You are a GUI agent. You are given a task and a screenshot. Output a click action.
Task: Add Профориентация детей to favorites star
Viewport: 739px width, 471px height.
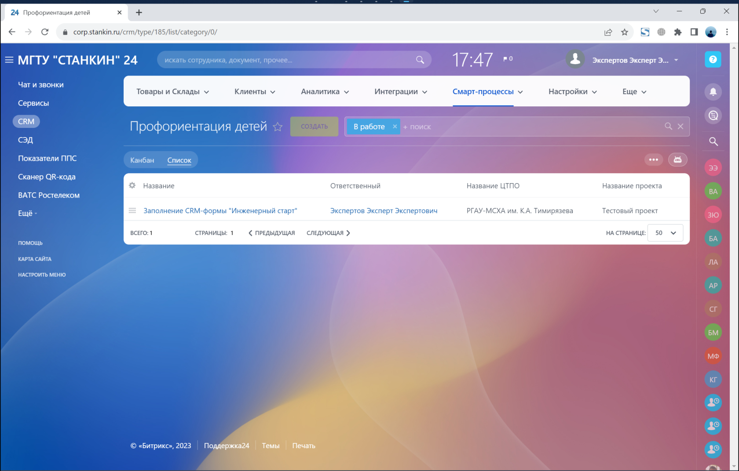pos(278,127)
